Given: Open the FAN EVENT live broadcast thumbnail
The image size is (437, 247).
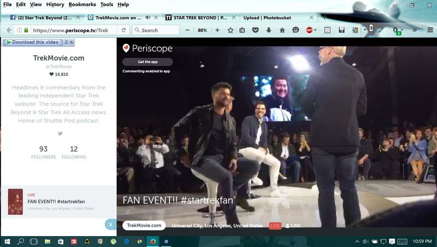Looking at the screenshot, I should (15, 202).
